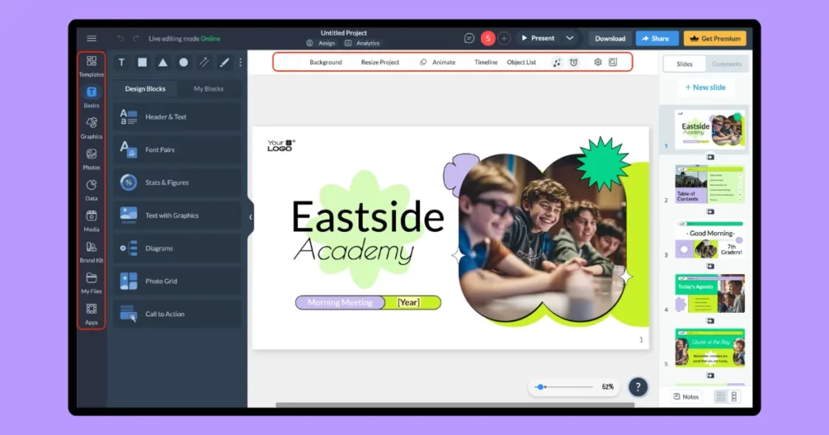
Task: Expand the dropdown arrow next to Present
Action: click(x=570, y=38)
